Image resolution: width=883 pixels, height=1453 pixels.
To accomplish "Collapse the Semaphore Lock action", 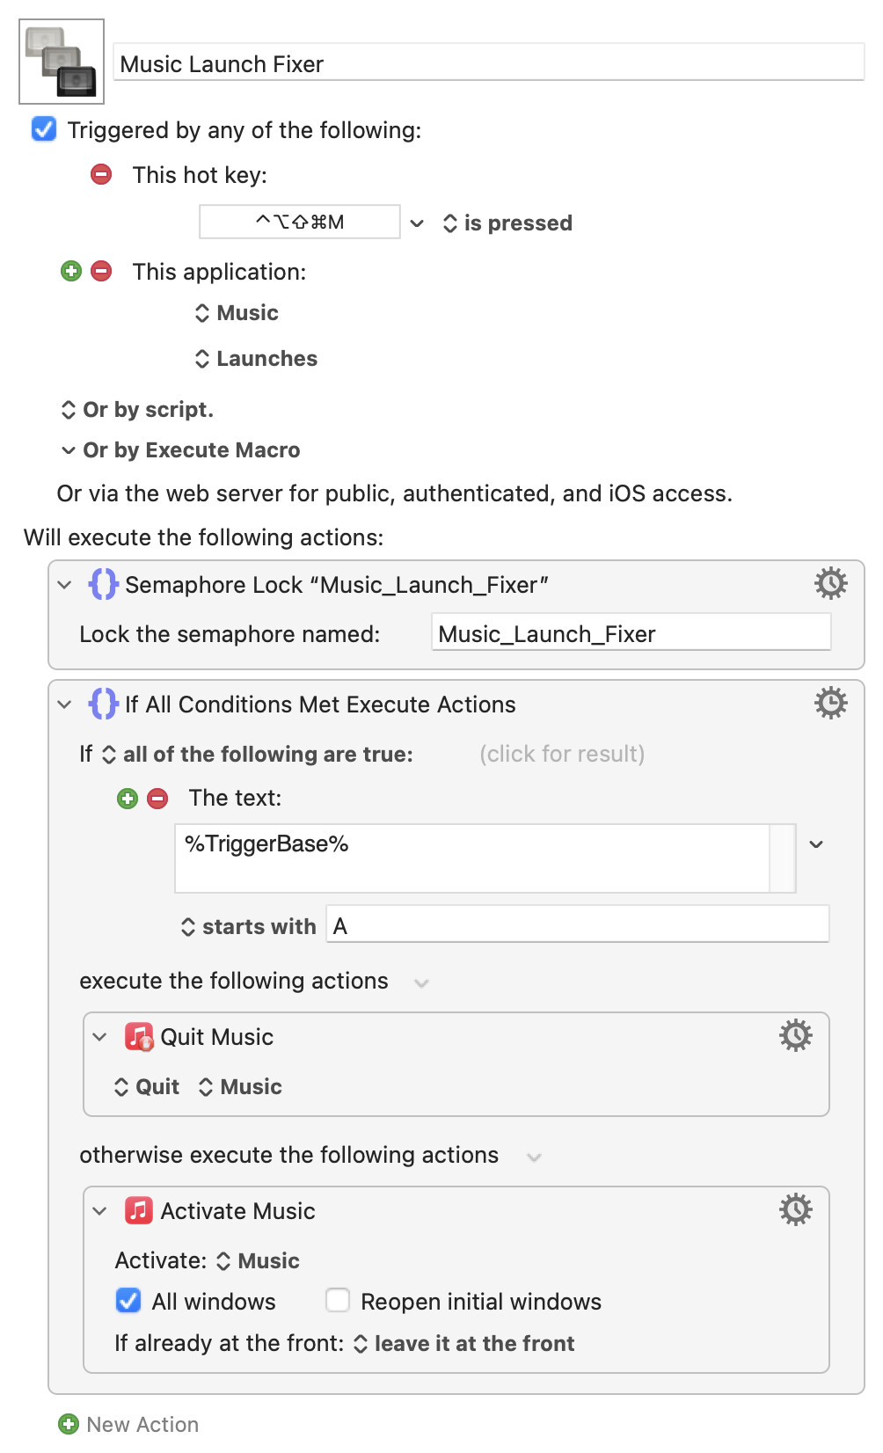I will click(64, 585).
